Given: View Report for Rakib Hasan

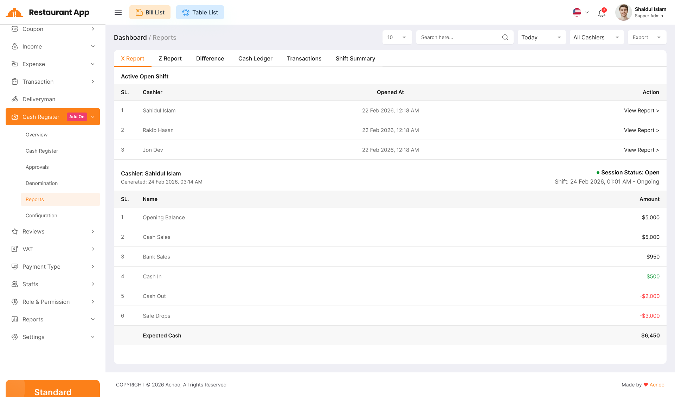Looking at the screenshot, I should tap(642, 130).
